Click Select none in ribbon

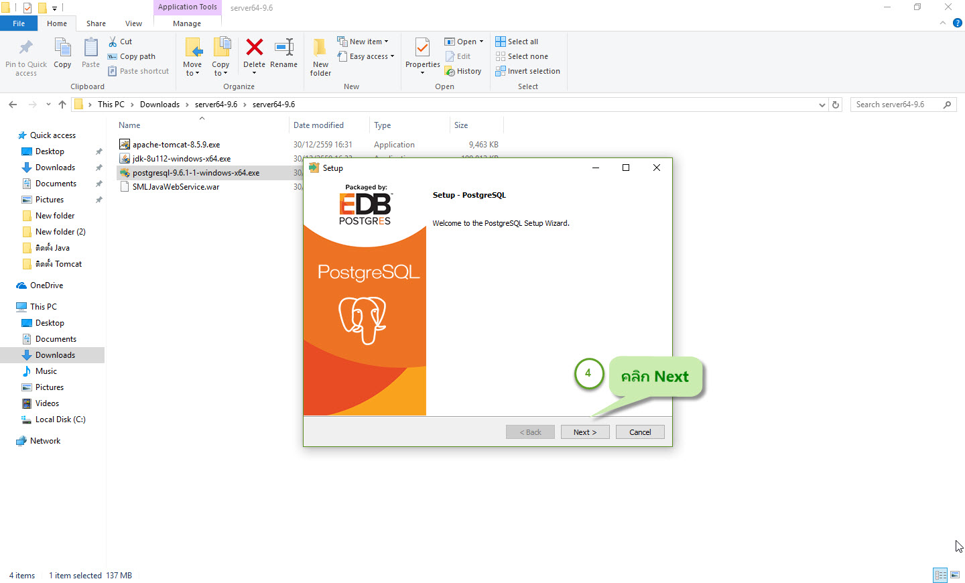click(521, 56)
